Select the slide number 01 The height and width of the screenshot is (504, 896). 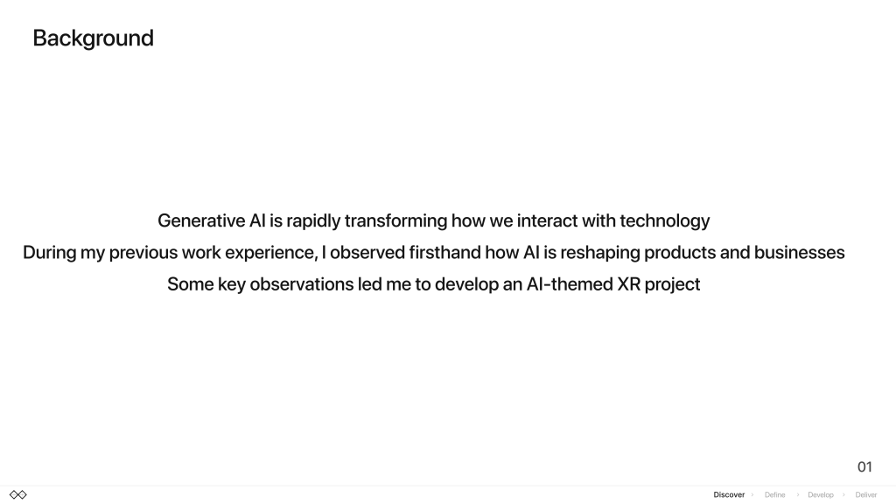(864, 467)
